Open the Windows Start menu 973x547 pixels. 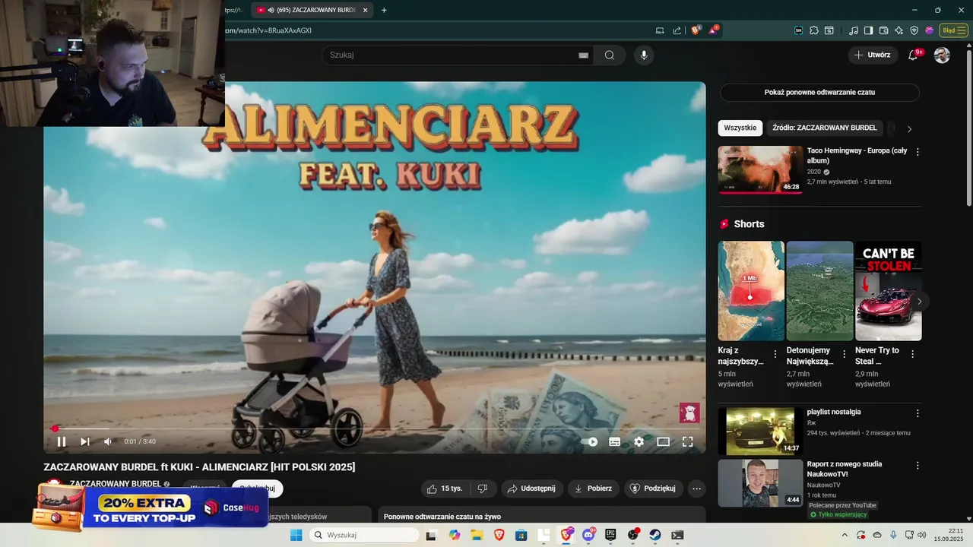click(296, 535)
